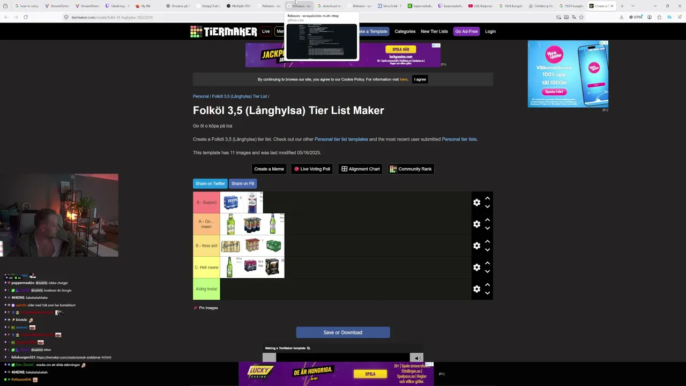Click the TierMaker logo
The width and height of the screenshot is (686, 386).
pos(223,32)
